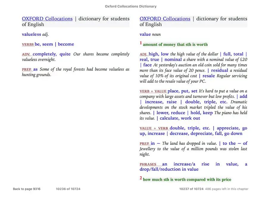This screenshot has width=262, height=197.
Task: Click the PREP. label before 'as'
Action: [26, 70]
